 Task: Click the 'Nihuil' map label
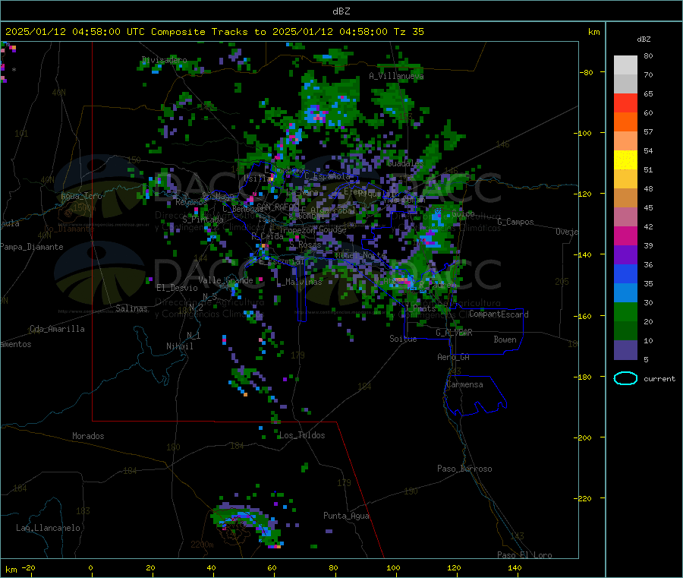coord(179,346)
